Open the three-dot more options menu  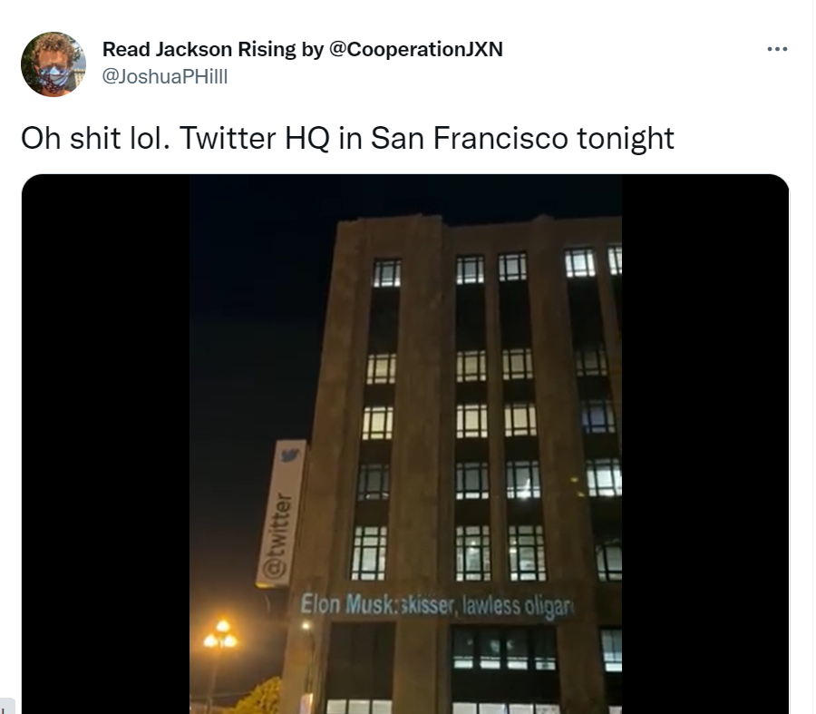777,49
